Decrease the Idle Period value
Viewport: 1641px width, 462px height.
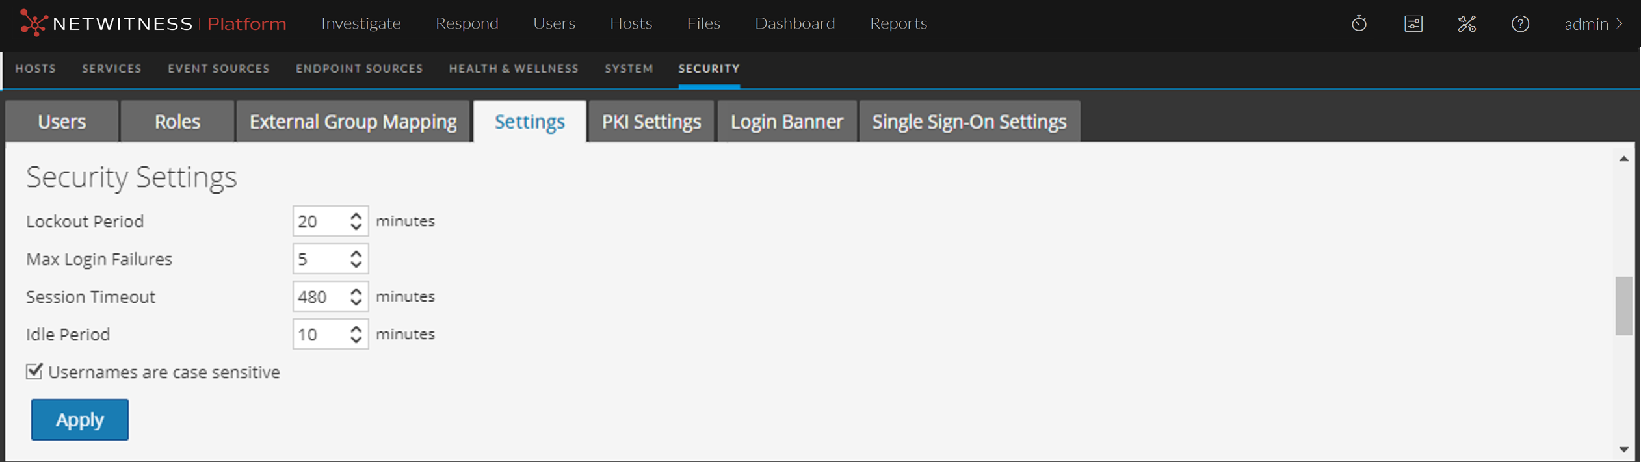pyautogui.click(x=356, y=340)
